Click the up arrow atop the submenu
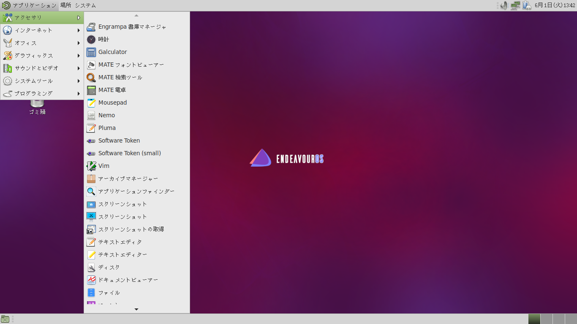 (x=136, y=16)
